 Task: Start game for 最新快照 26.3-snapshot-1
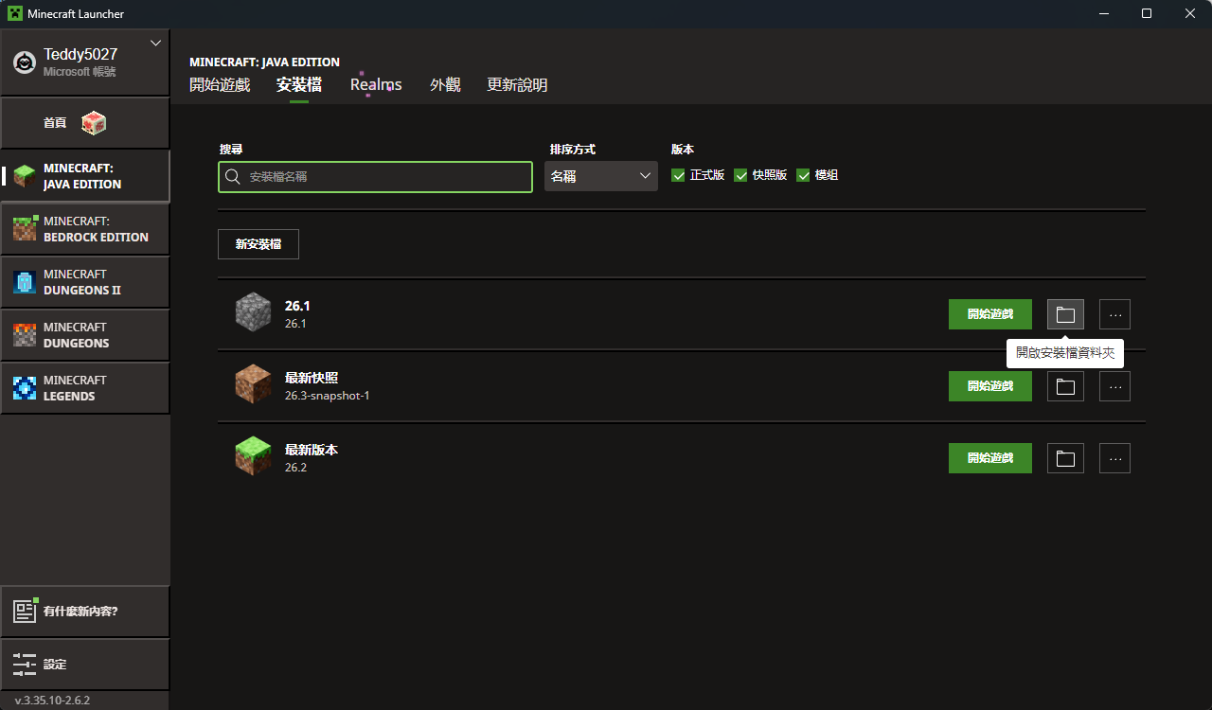click(990, 386)
